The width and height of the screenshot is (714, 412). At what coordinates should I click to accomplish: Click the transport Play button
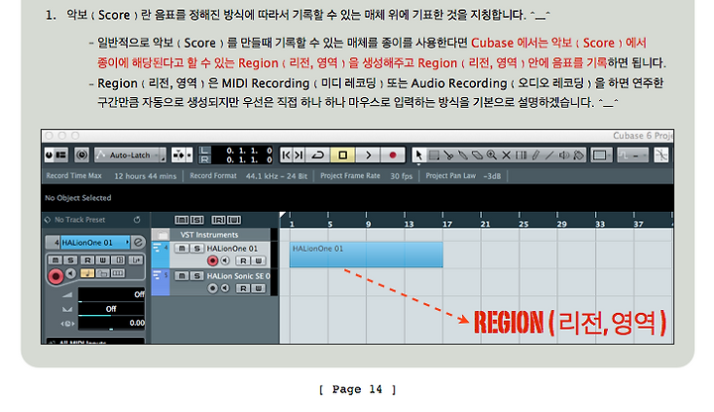coord(368,155)
